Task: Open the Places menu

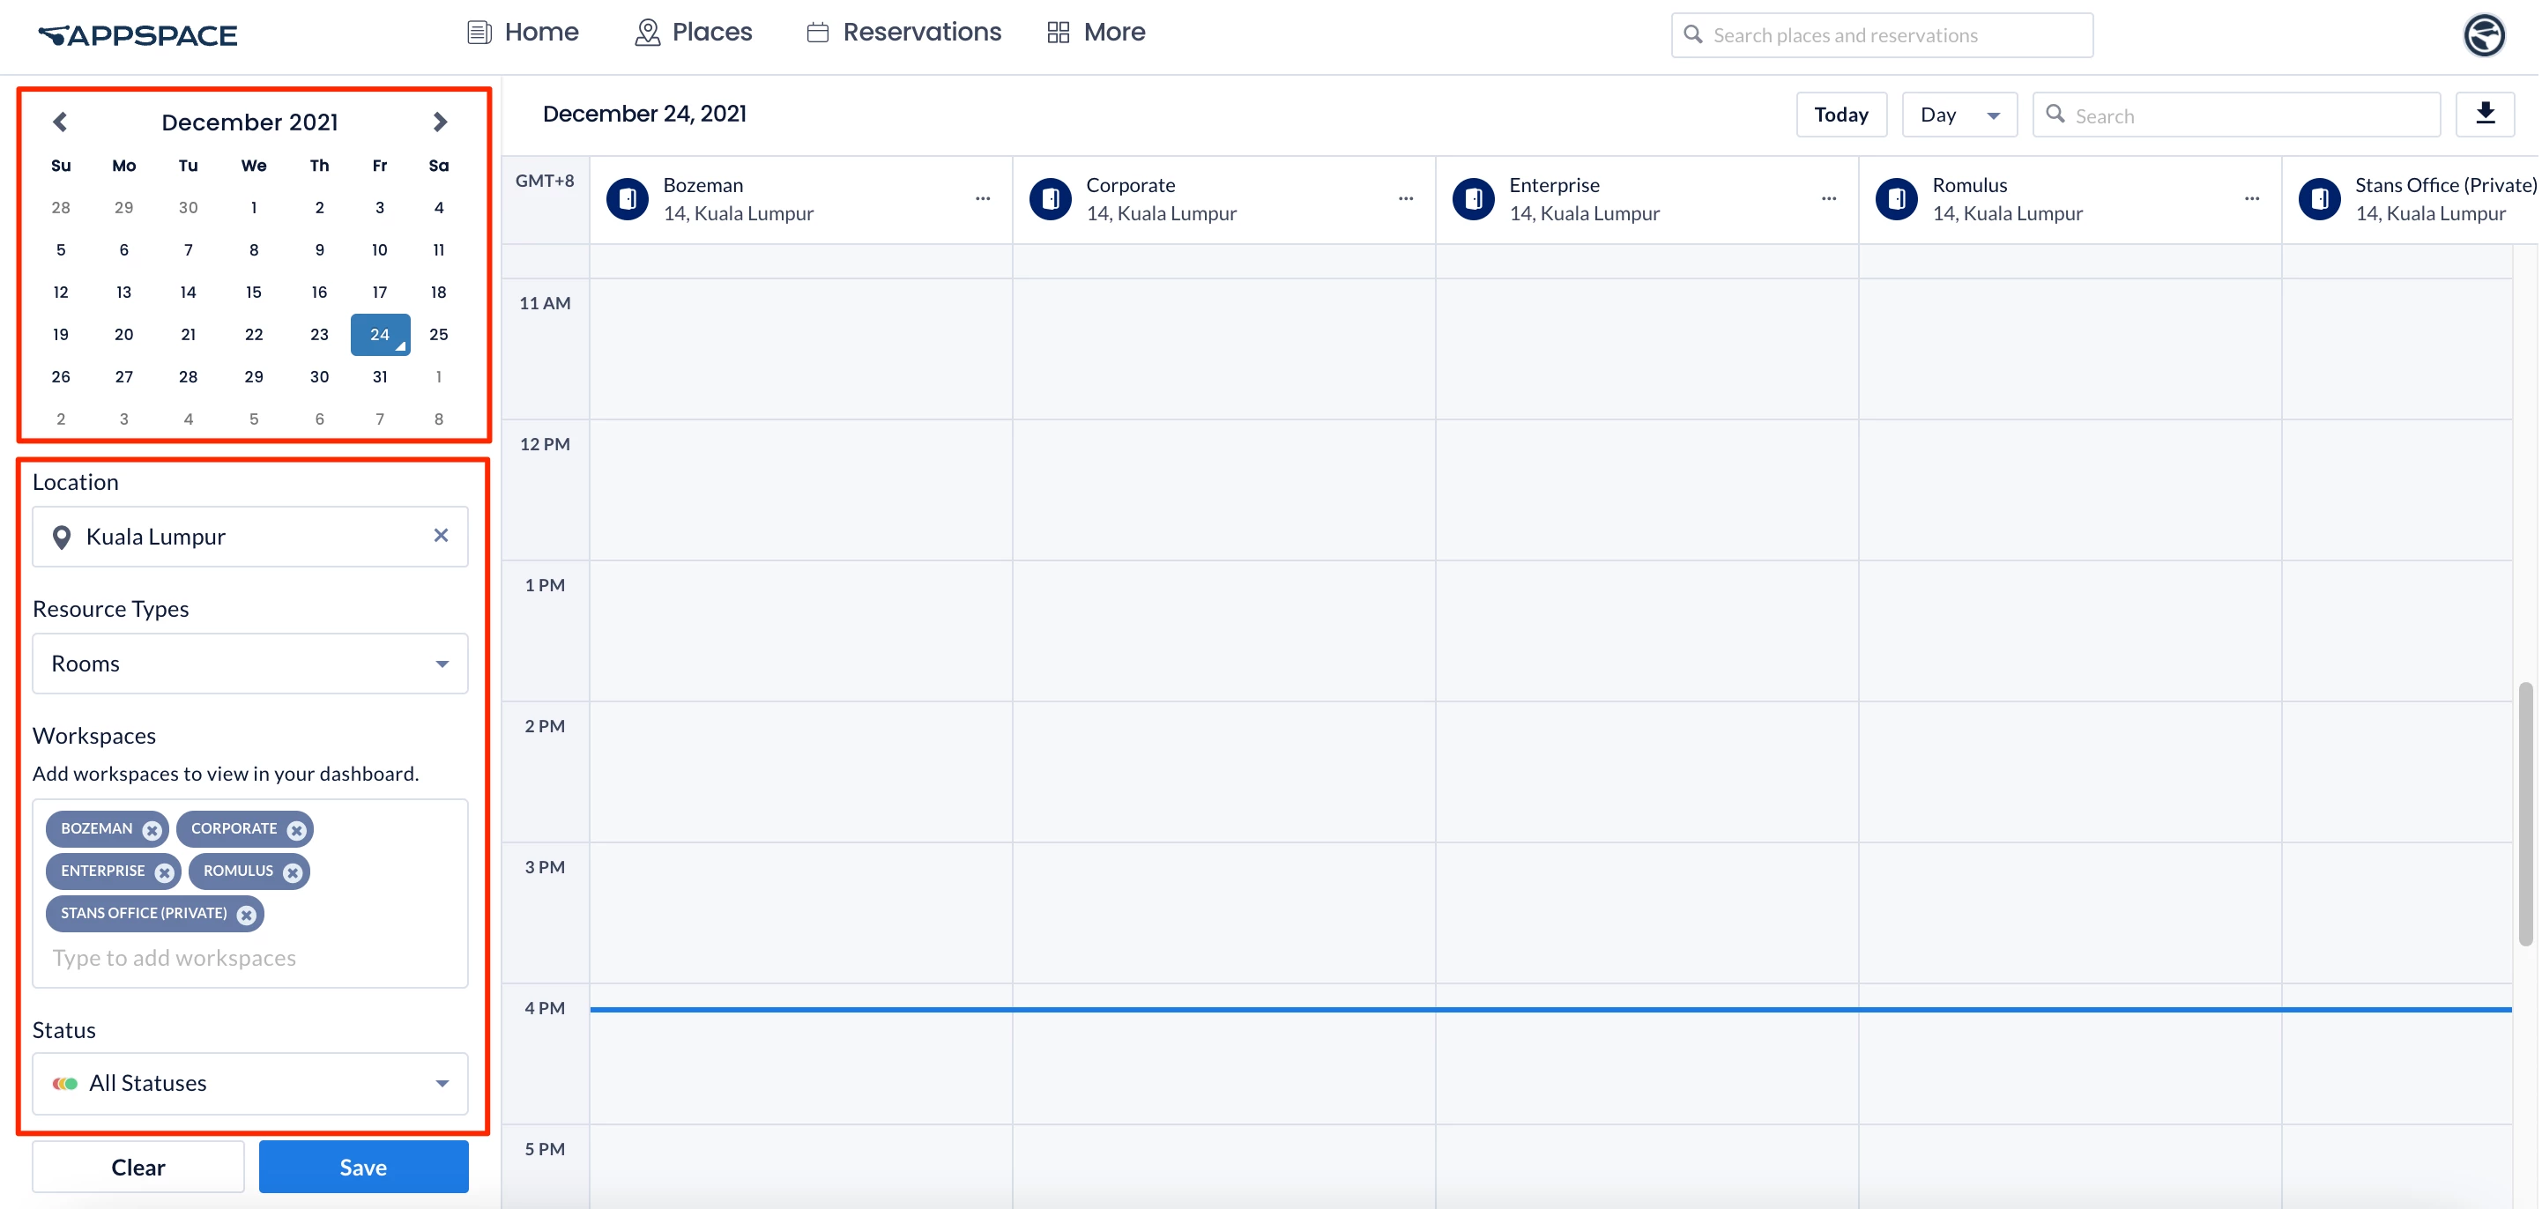Action: (694, 33)
